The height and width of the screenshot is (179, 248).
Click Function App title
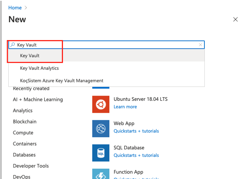coord(128,172)
